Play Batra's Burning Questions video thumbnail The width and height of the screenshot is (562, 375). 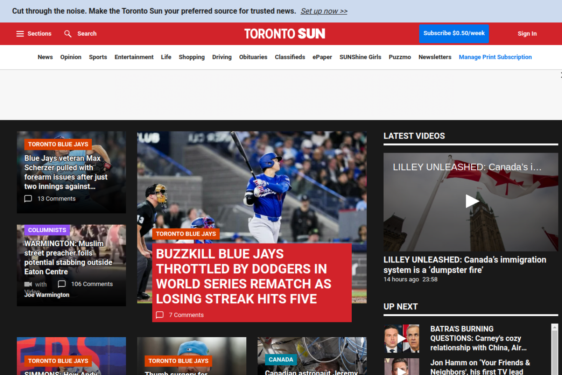402,339
